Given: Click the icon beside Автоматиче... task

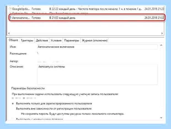Looking at the screenshot, I should [10, 18].
